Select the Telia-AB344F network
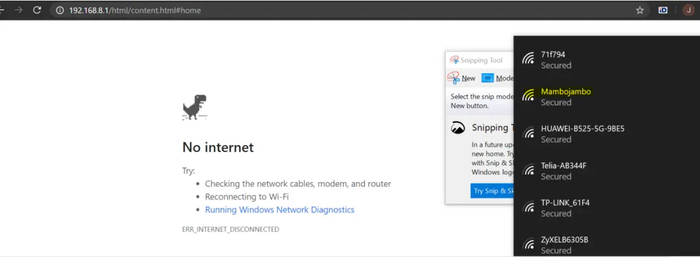This screenshot has width=700, height=257. click(607, 170)
